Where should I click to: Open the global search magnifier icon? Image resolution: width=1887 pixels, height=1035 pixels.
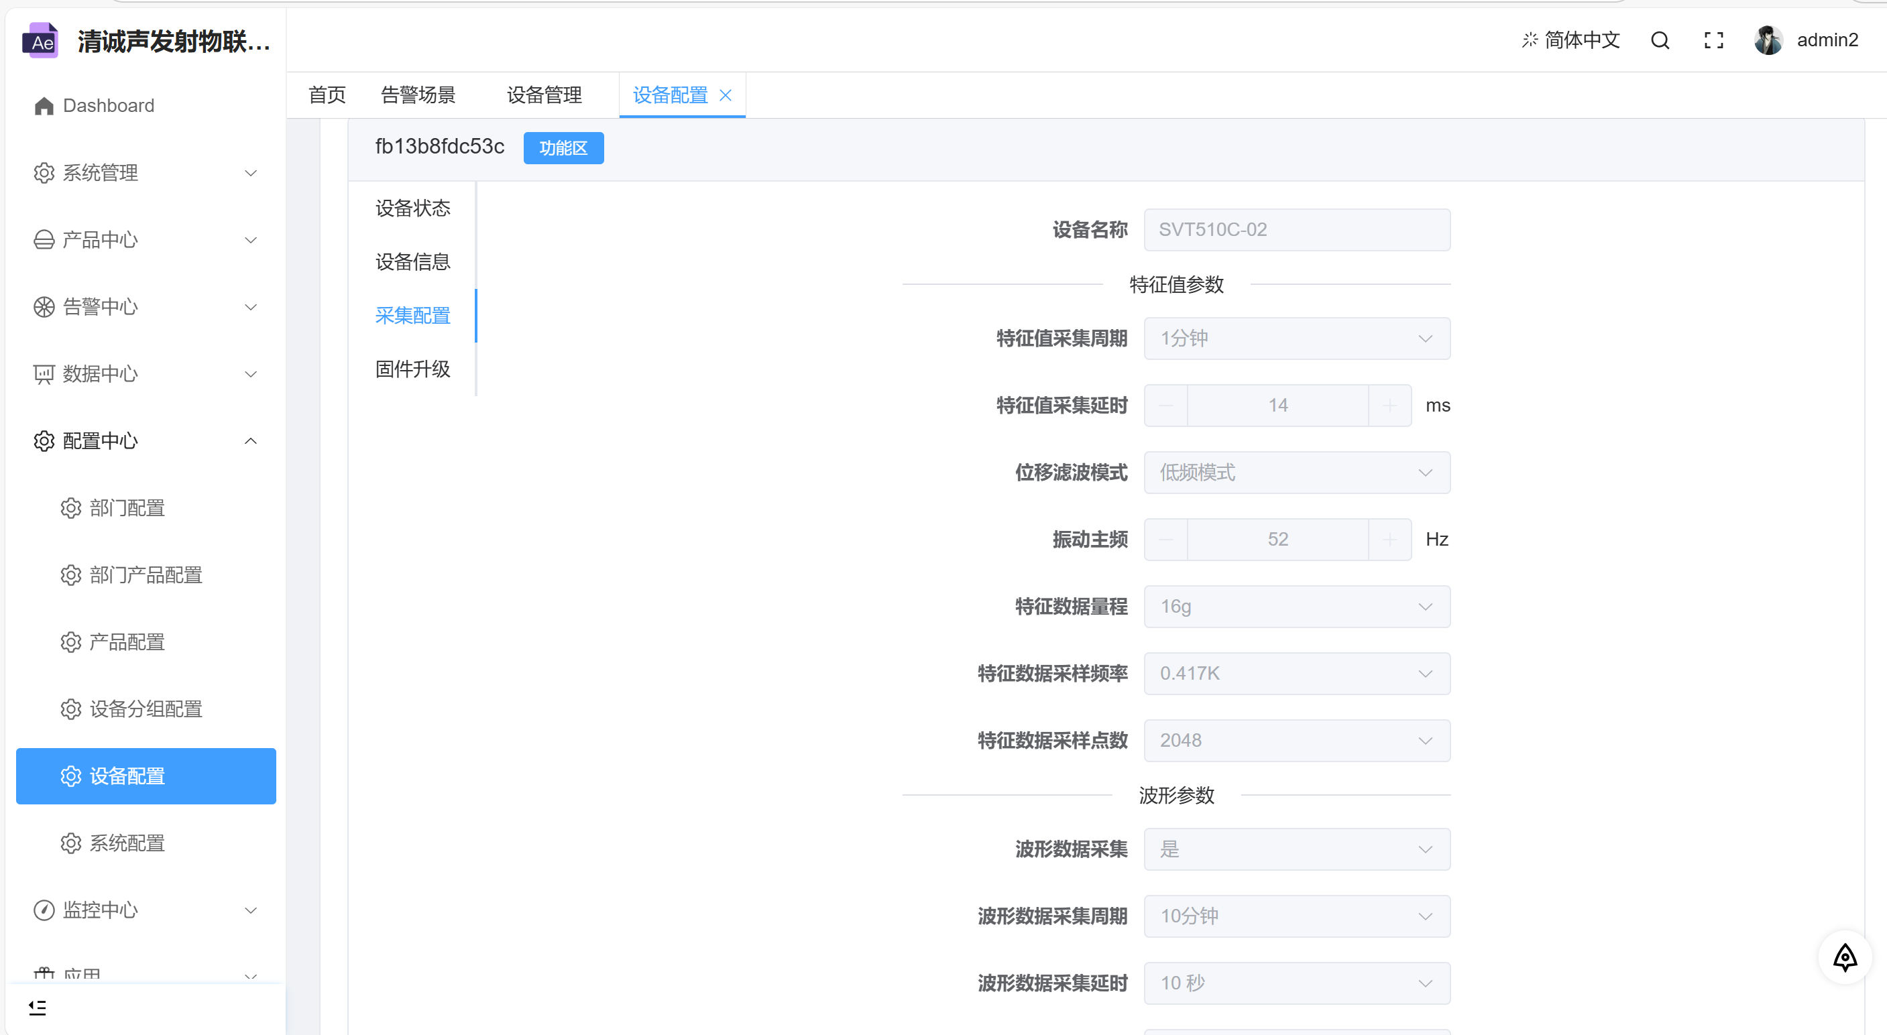click(1660, 40)
